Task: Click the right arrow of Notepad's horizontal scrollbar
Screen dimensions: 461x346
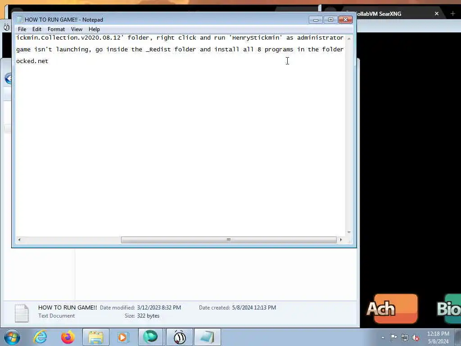Action: point(341,240)
